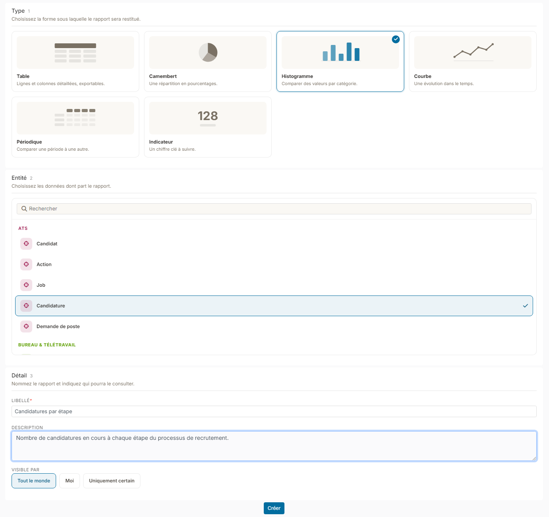Click into the Description text area
The height and width of the screenshot is (517, 549).
274,446
